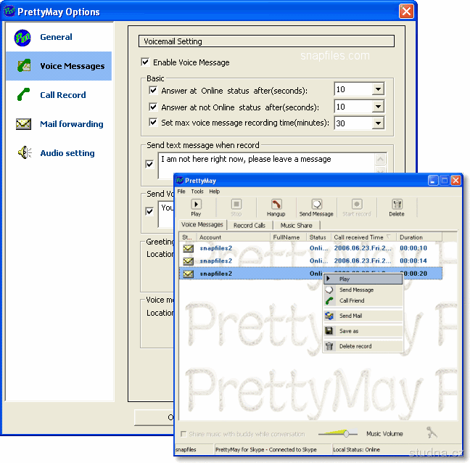
Task: Open Call Record green phone icon
Action: [23, 94]
